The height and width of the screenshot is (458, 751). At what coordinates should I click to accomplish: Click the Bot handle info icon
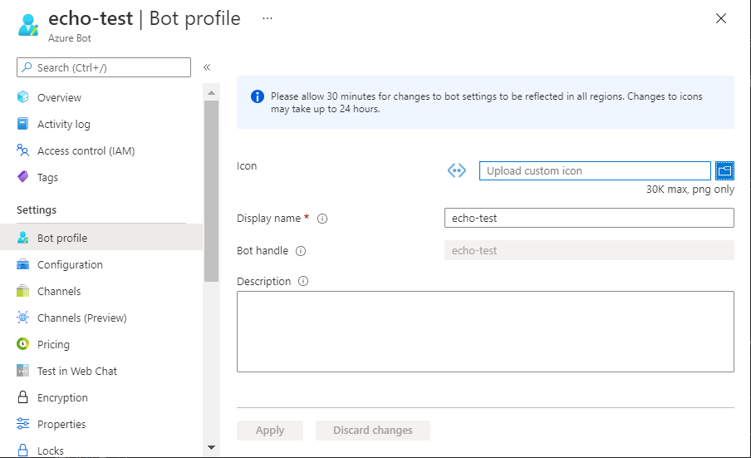tap(301, 250)
